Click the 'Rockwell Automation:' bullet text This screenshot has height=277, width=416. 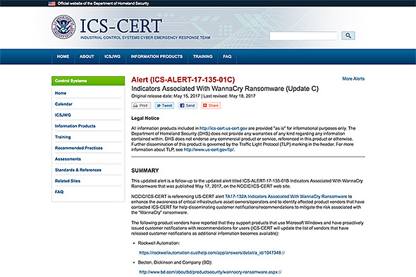point(159,243)
